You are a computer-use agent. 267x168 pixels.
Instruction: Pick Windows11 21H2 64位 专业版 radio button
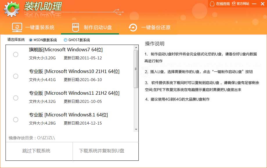tap(16, 98)
